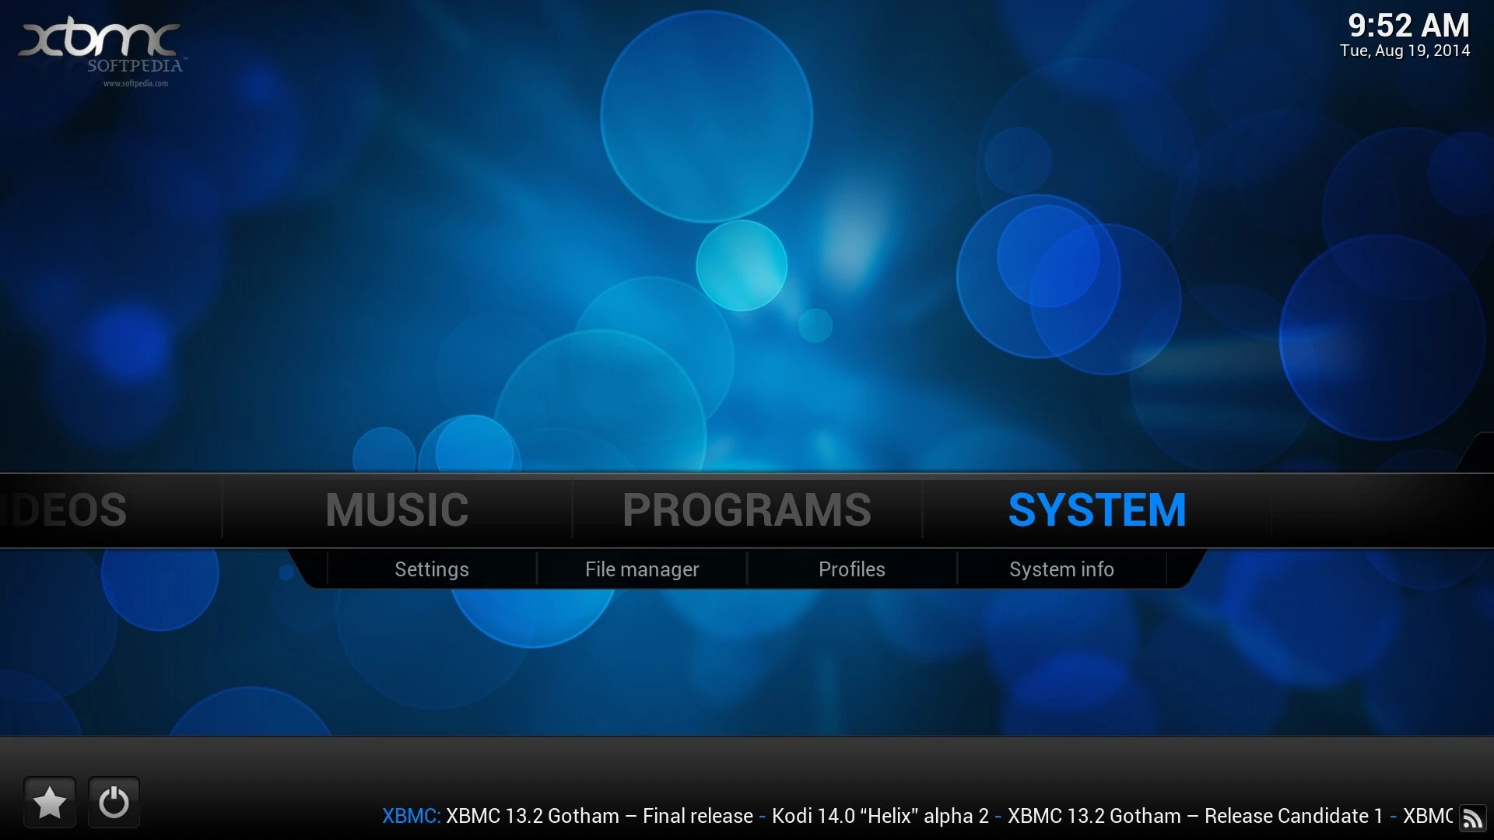Screen dimensions: 1494x840
Task: Click the power/shutdown icon
Action: tap(113, 802)
